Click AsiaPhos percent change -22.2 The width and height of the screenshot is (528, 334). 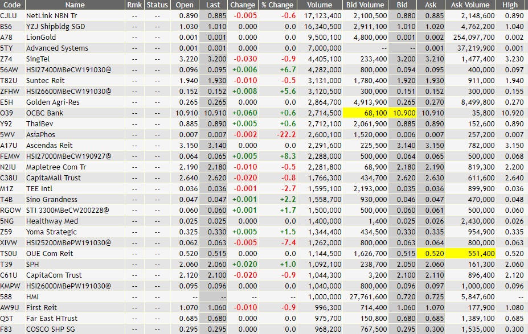[286, 134]
